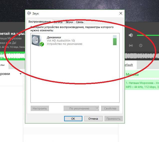Open the Default playlist tab
The height and width of the screenshot is (142, 159).
coord(129,65)
